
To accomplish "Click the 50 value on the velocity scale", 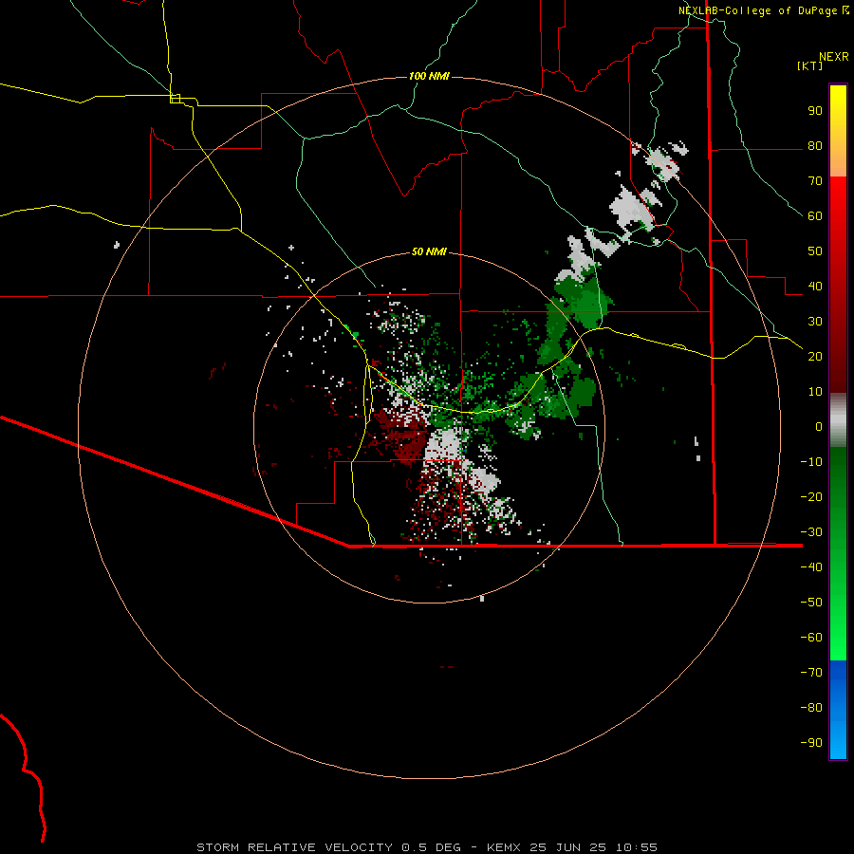I will pyautogui.click(x=815, y=251).
